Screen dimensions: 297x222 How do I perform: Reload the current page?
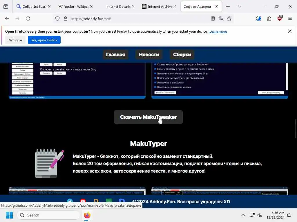click(28, 18)
